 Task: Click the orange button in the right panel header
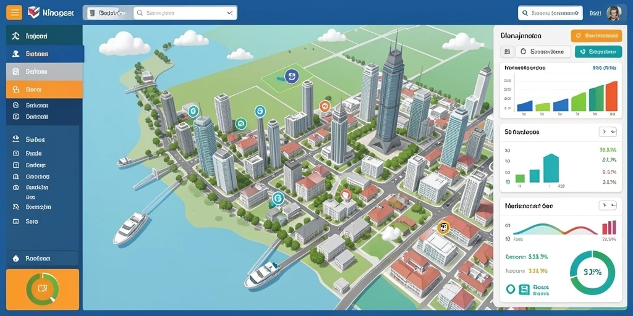(597, 36)
